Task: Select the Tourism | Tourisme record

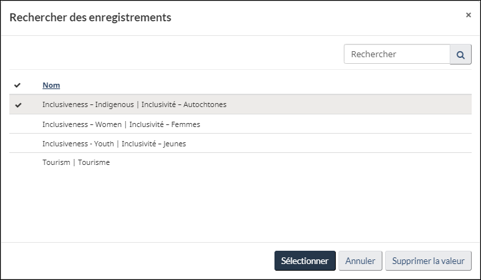Action: click(x=76, y=163)
